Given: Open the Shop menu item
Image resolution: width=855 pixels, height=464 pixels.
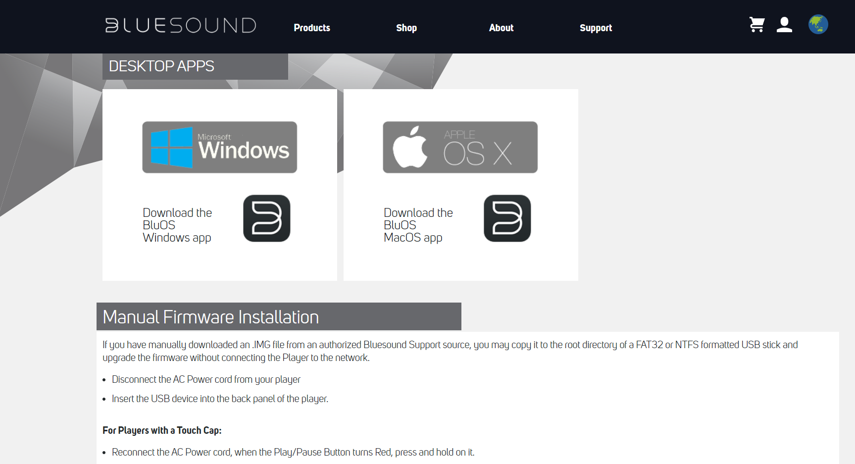Looking at the screenshot, I should tap(406, 28).
